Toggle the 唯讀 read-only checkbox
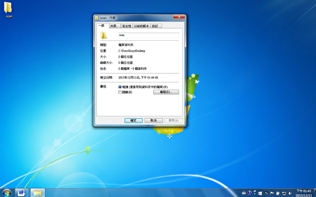The image size is (316, 197). [x=120, y=87]
